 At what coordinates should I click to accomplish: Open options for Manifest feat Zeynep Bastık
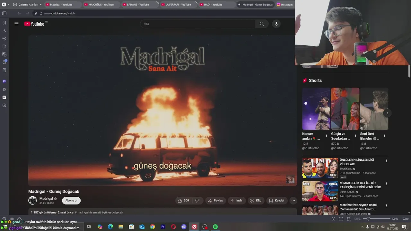[387, 205]
